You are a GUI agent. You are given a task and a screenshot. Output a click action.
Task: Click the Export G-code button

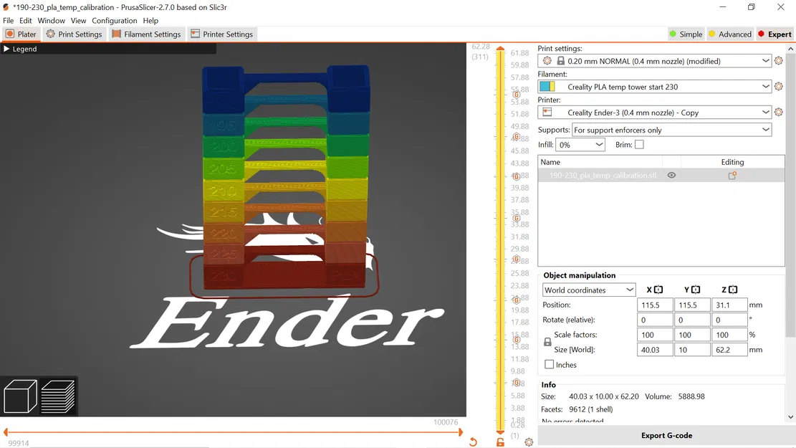(x=666, y=435)
